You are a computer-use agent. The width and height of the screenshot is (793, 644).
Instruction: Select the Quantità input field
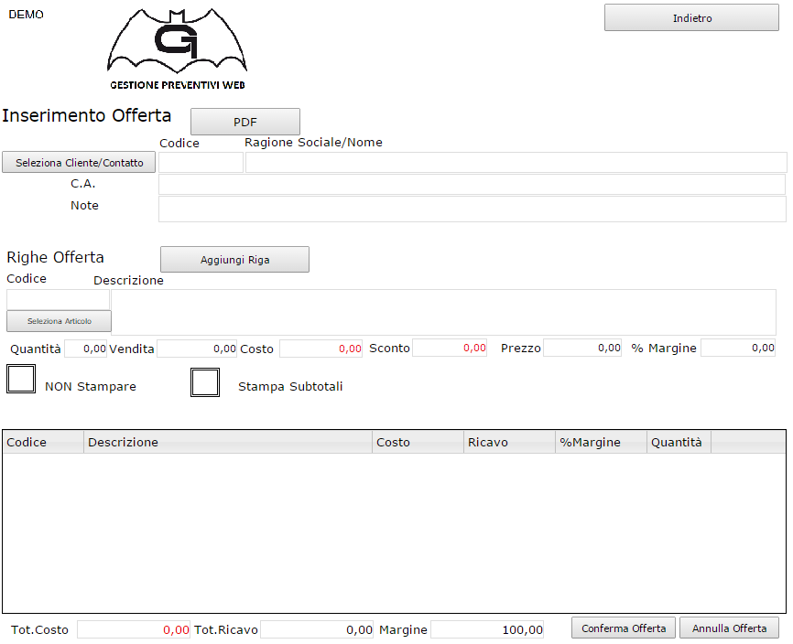coord(85,349)
